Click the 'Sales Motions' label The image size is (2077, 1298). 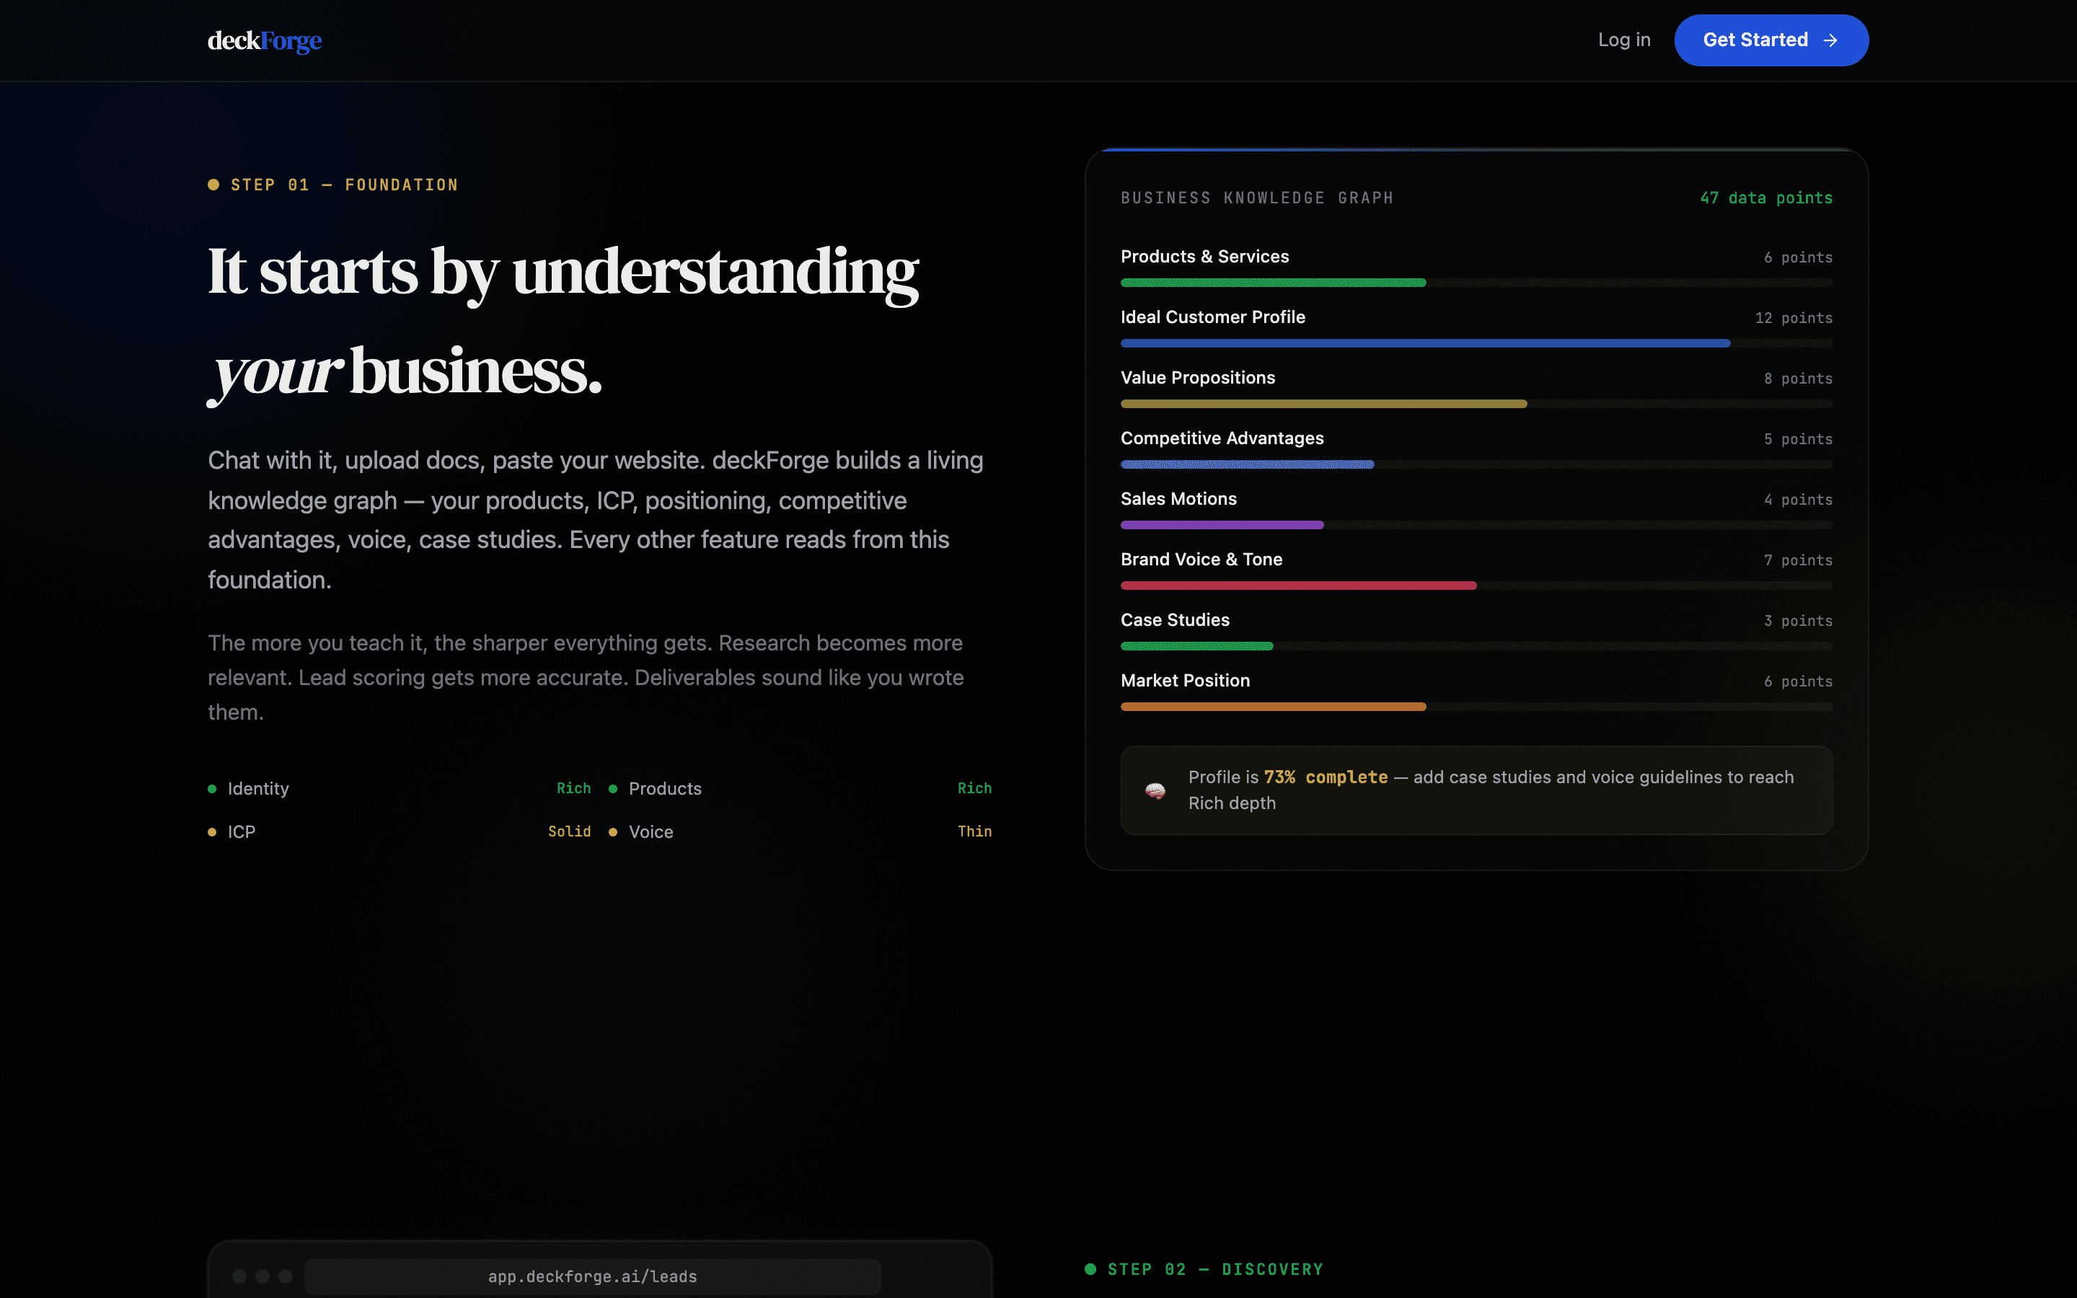[1178, 499]
